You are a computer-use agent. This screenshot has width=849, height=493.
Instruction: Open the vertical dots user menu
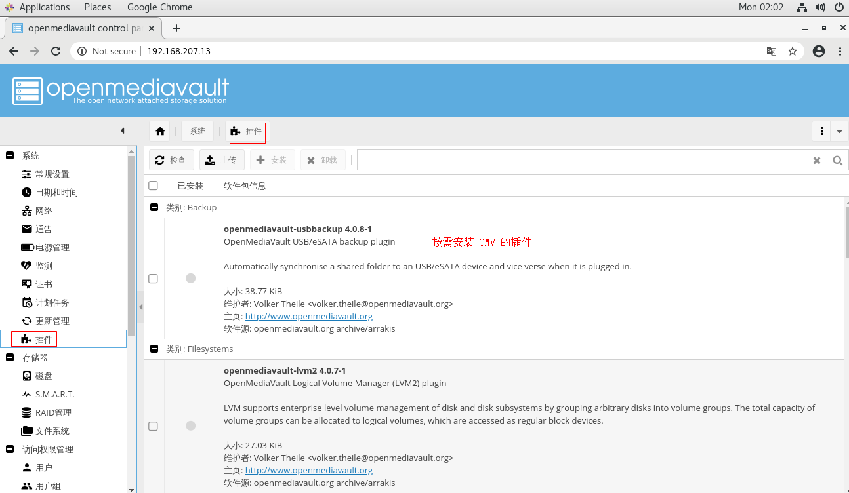click(821, 131)
